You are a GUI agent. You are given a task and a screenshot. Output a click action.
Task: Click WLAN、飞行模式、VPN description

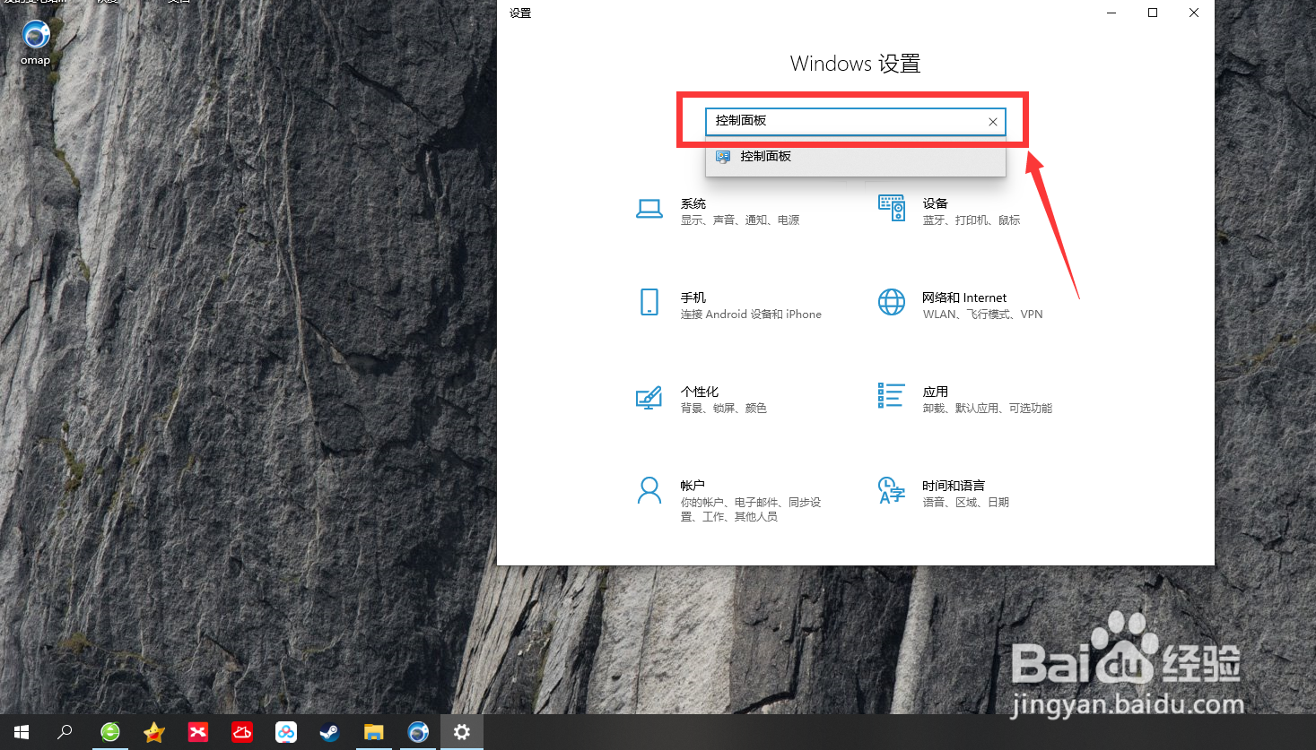click(983, 315)
